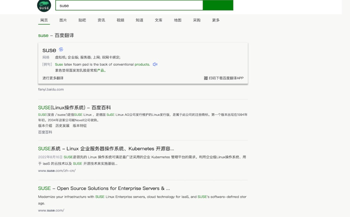The height and width of the screenshot is (217, 350).
Task: Play the example sentence audio speaker
Action: coord(155,64)
